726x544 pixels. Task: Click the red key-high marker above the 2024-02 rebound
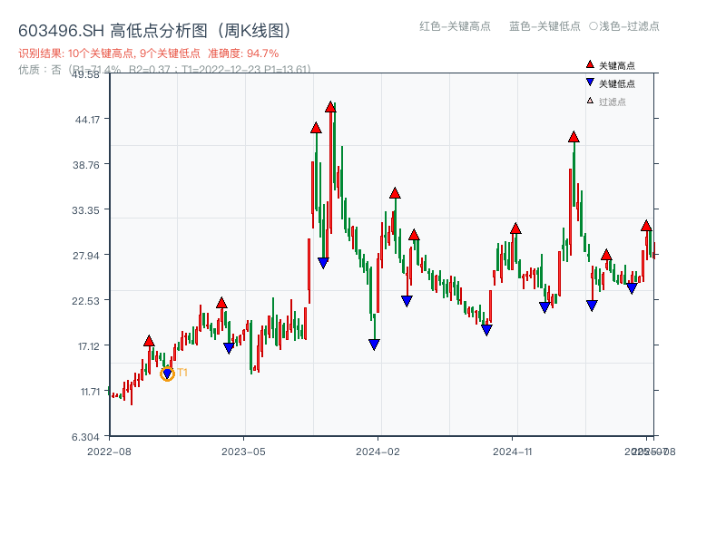pos(395,191)
